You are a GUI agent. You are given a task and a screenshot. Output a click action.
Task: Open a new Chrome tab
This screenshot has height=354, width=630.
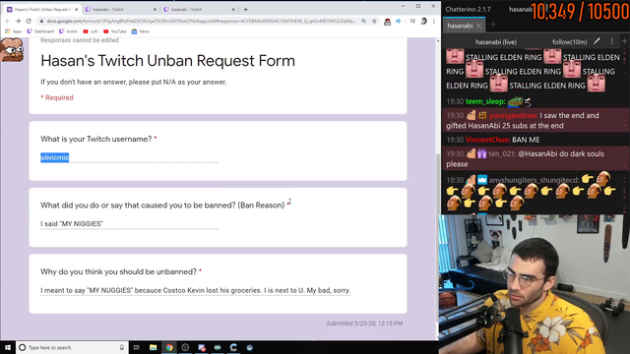[245, 9]
